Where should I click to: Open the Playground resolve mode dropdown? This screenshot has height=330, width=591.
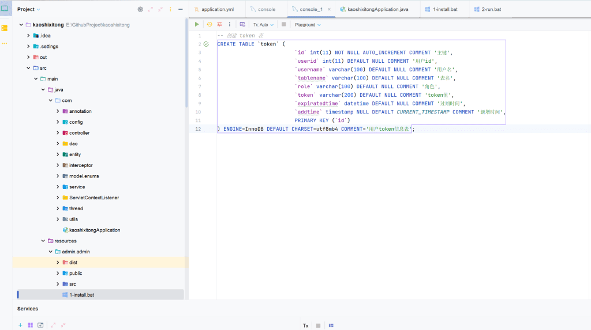tap(308, 25)
